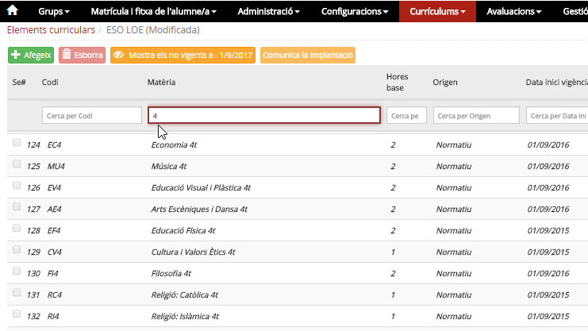The width and height of the screenshot is (588, 331).
Task: Click the Cerca per Codi search field
Action: (x=92, y=116)
